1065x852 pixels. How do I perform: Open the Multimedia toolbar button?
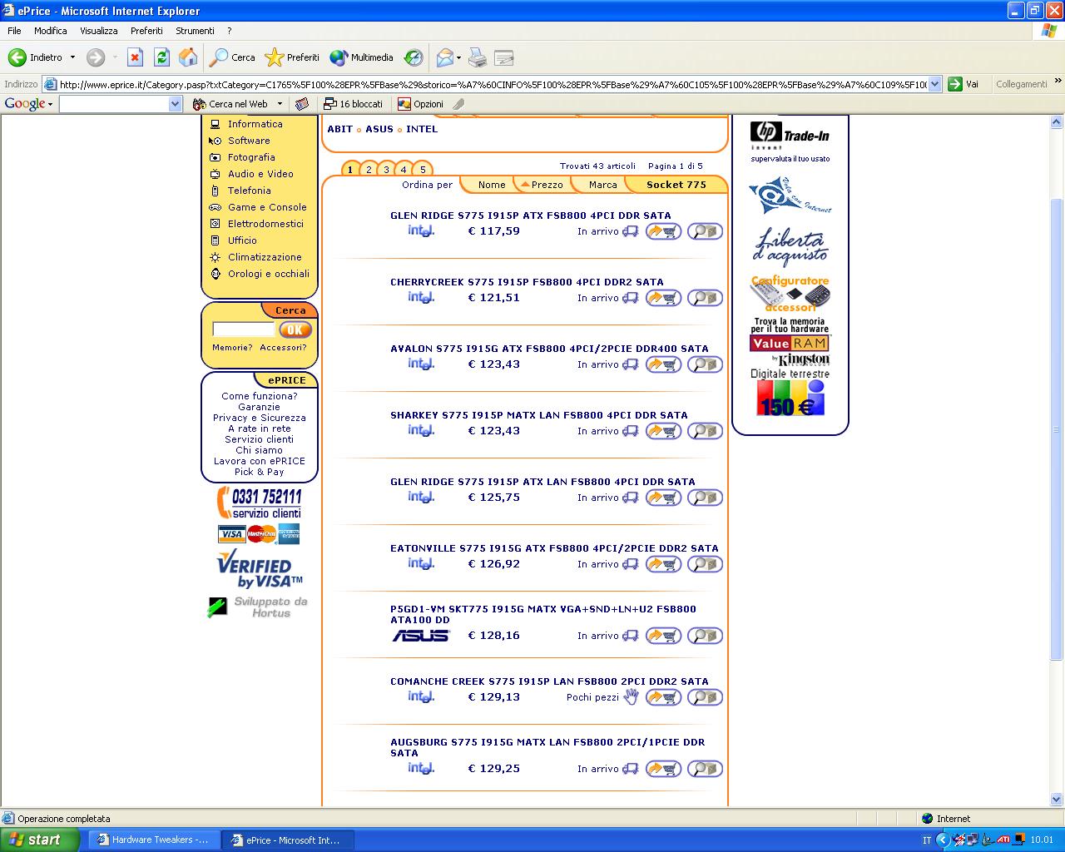point(361,57)
